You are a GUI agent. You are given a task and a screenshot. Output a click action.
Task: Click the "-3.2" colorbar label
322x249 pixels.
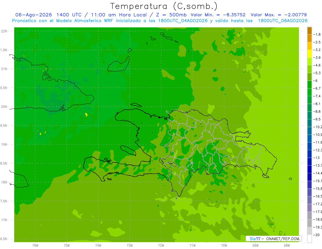(317, 50)
